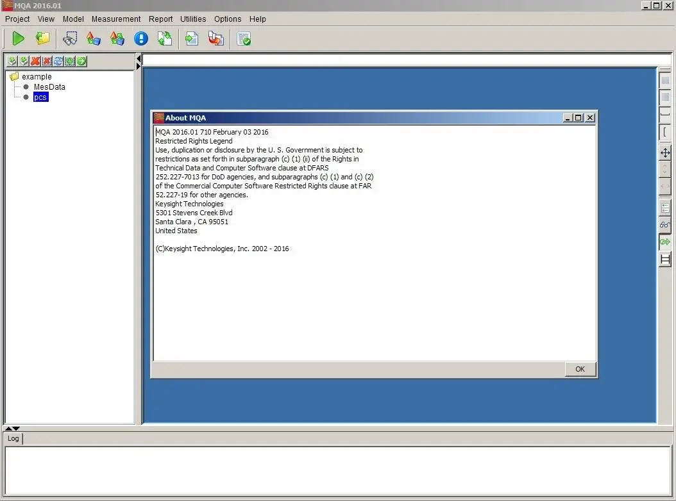Click the binoculars selection view icon

(70, 39)
